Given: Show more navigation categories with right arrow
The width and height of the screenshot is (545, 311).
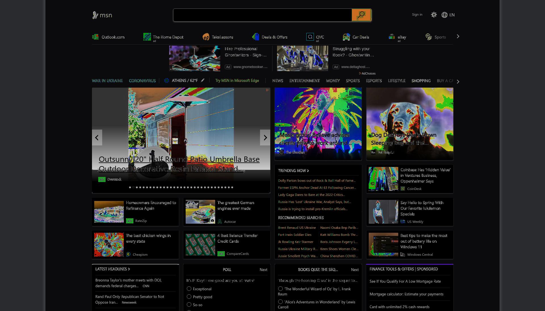Looking at the screenshot, I should 458,81.
